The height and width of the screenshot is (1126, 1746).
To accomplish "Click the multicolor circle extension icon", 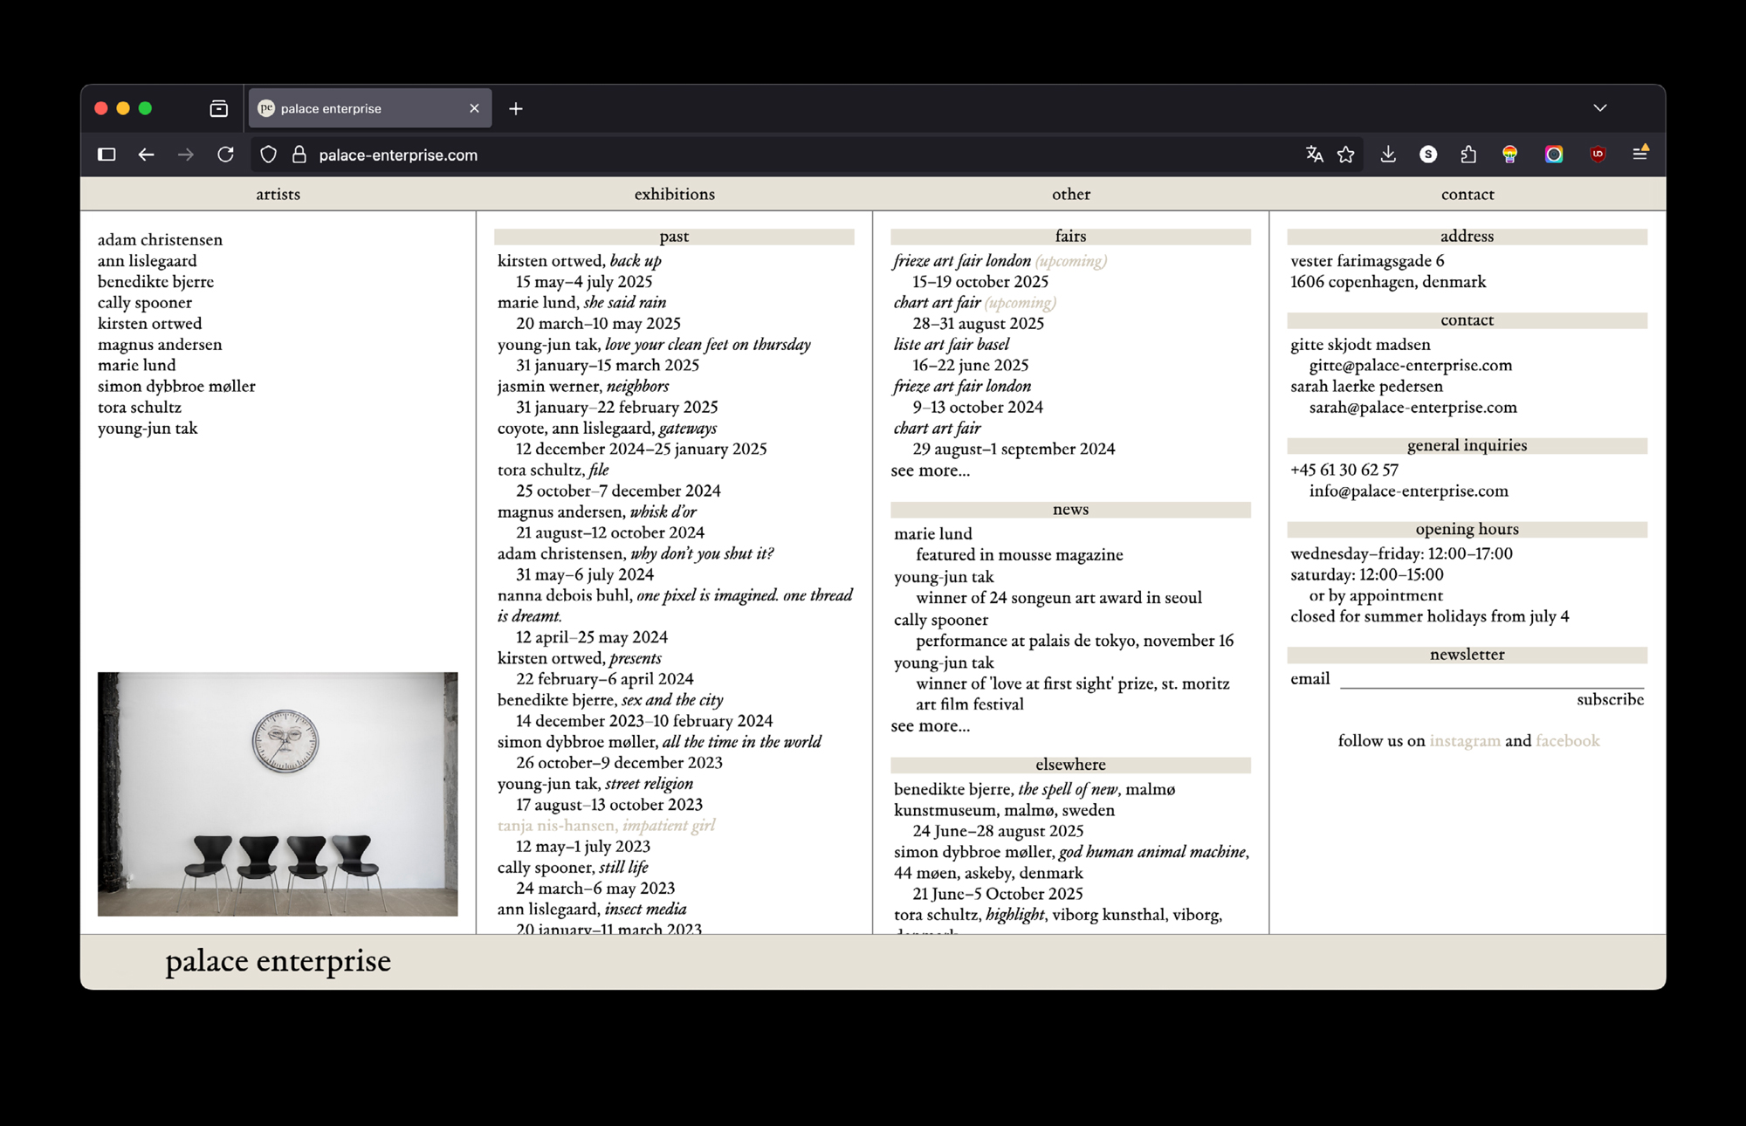I will coord(1554,154).
